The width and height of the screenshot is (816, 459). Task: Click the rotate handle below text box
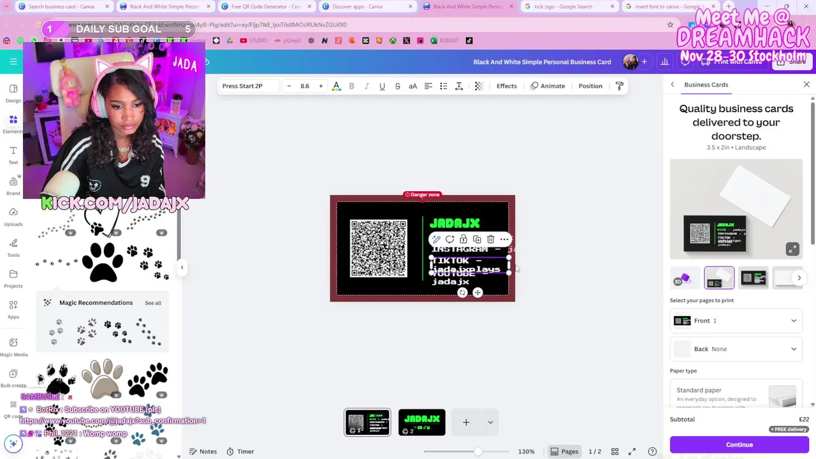(x=462, y=293)
